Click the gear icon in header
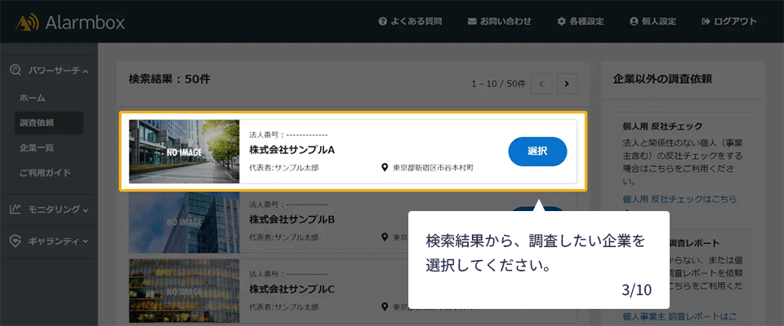 pyautogui.click(x=562, y=21)
